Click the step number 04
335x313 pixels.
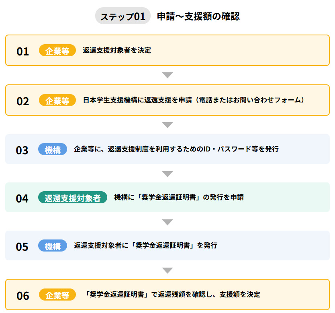(x=22, y=198)
